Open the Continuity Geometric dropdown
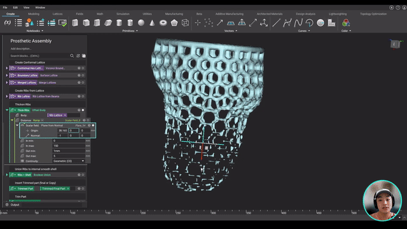This screenshot has height=229, width=407. tap(69, 161)
